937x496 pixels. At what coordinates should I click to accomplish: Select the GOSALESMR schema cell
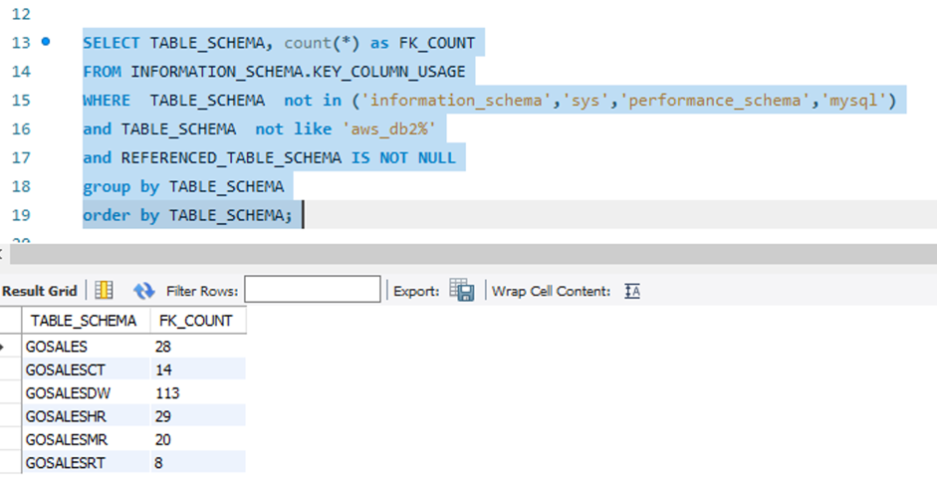click(x=86, y=440)
